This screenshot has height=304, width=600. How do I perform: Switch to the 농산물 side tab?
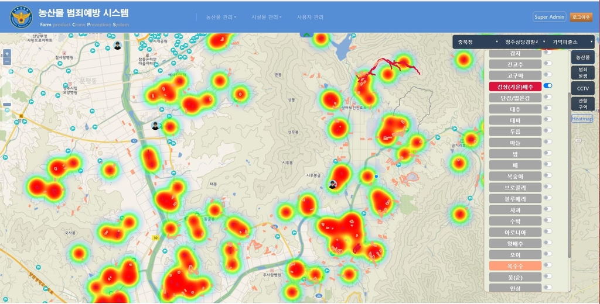[583, 57]
